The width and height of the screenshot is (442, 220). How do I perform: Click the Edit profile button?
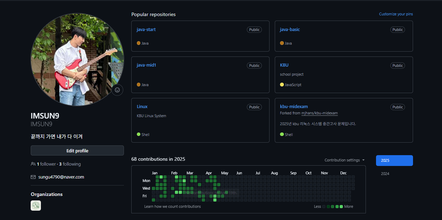point(77,151)
